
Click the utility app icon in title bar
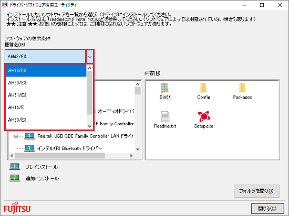pos(4,5)
